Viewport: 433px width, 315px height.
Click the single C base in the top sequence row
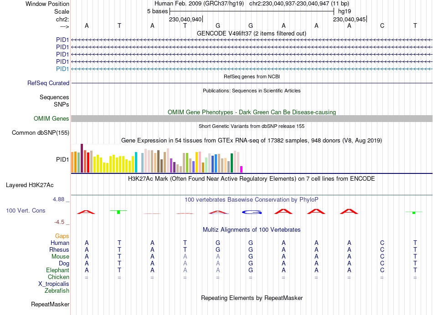click(382, 25)
